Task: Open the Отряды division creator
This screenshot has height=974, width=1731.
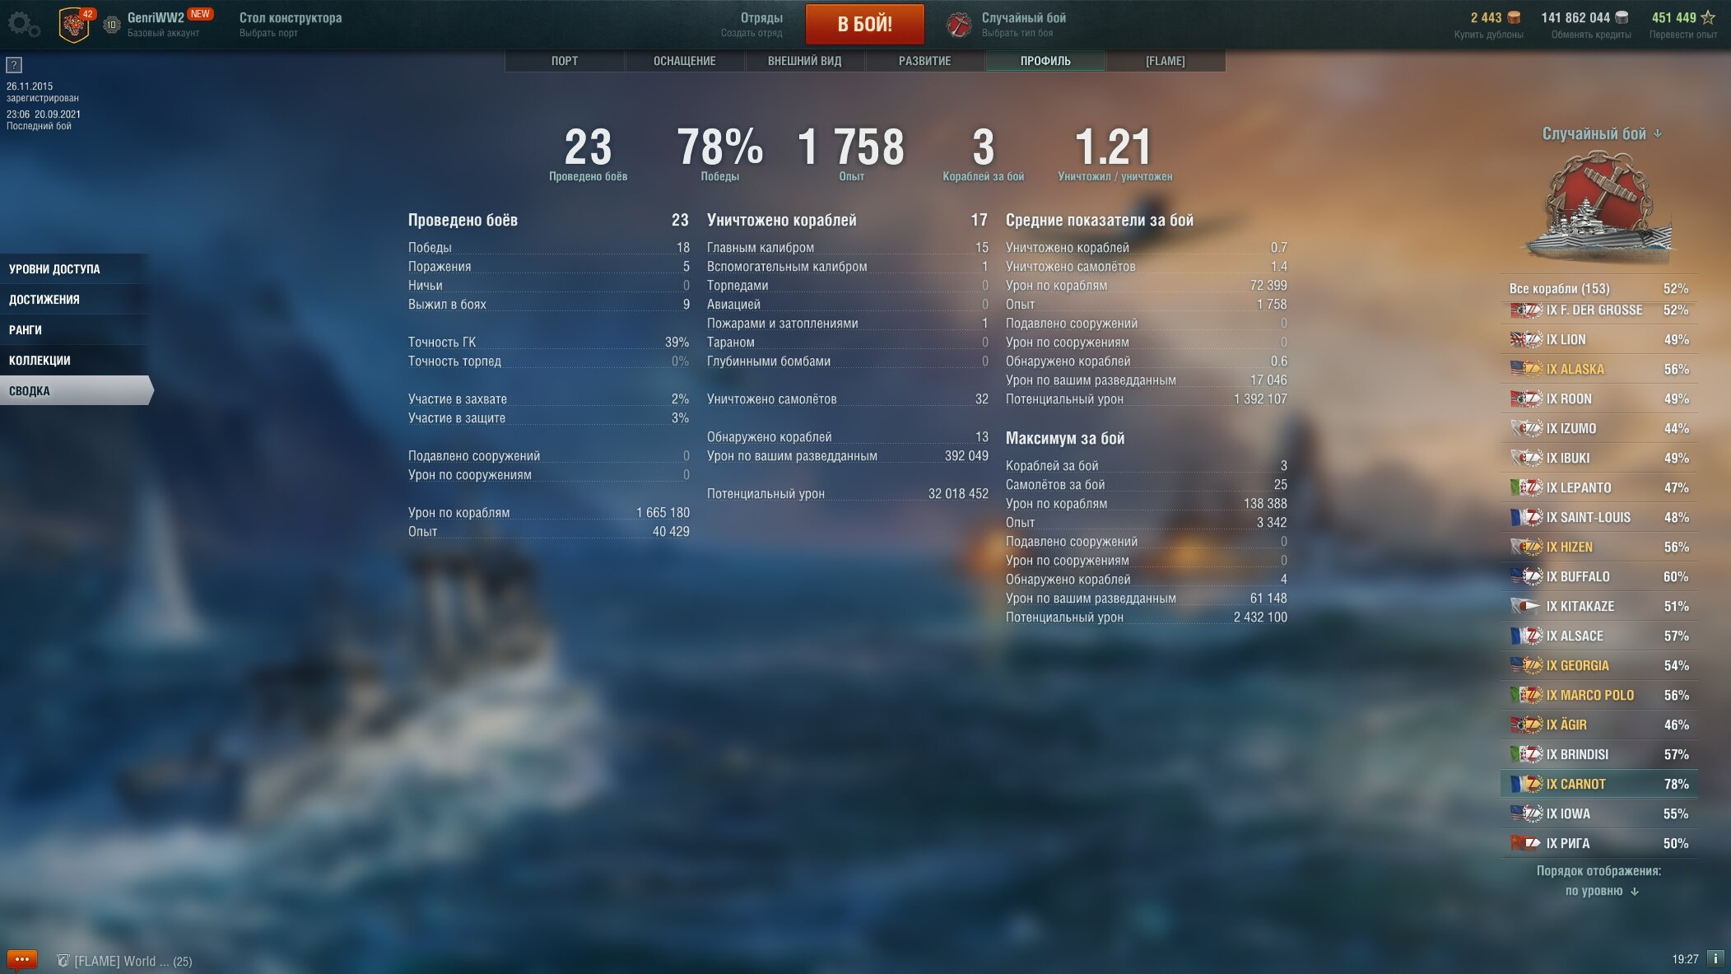Action: (751, 24)
